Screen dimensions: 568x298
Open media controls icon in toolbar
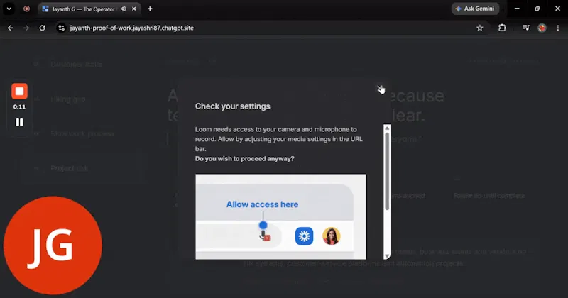pos(525,28)
